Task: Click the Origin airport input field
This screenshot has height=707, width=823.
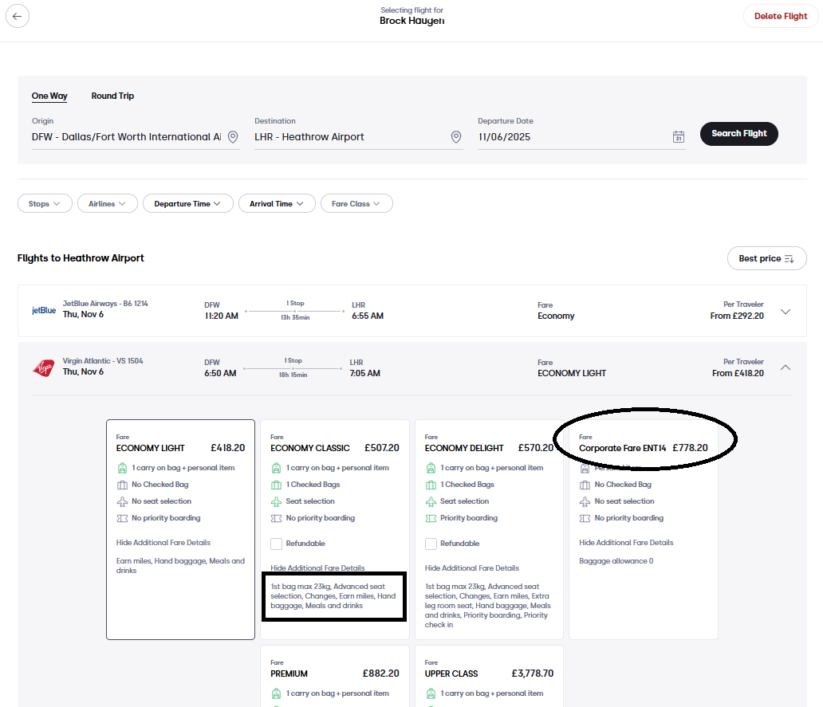Action: tap(136, 137)
